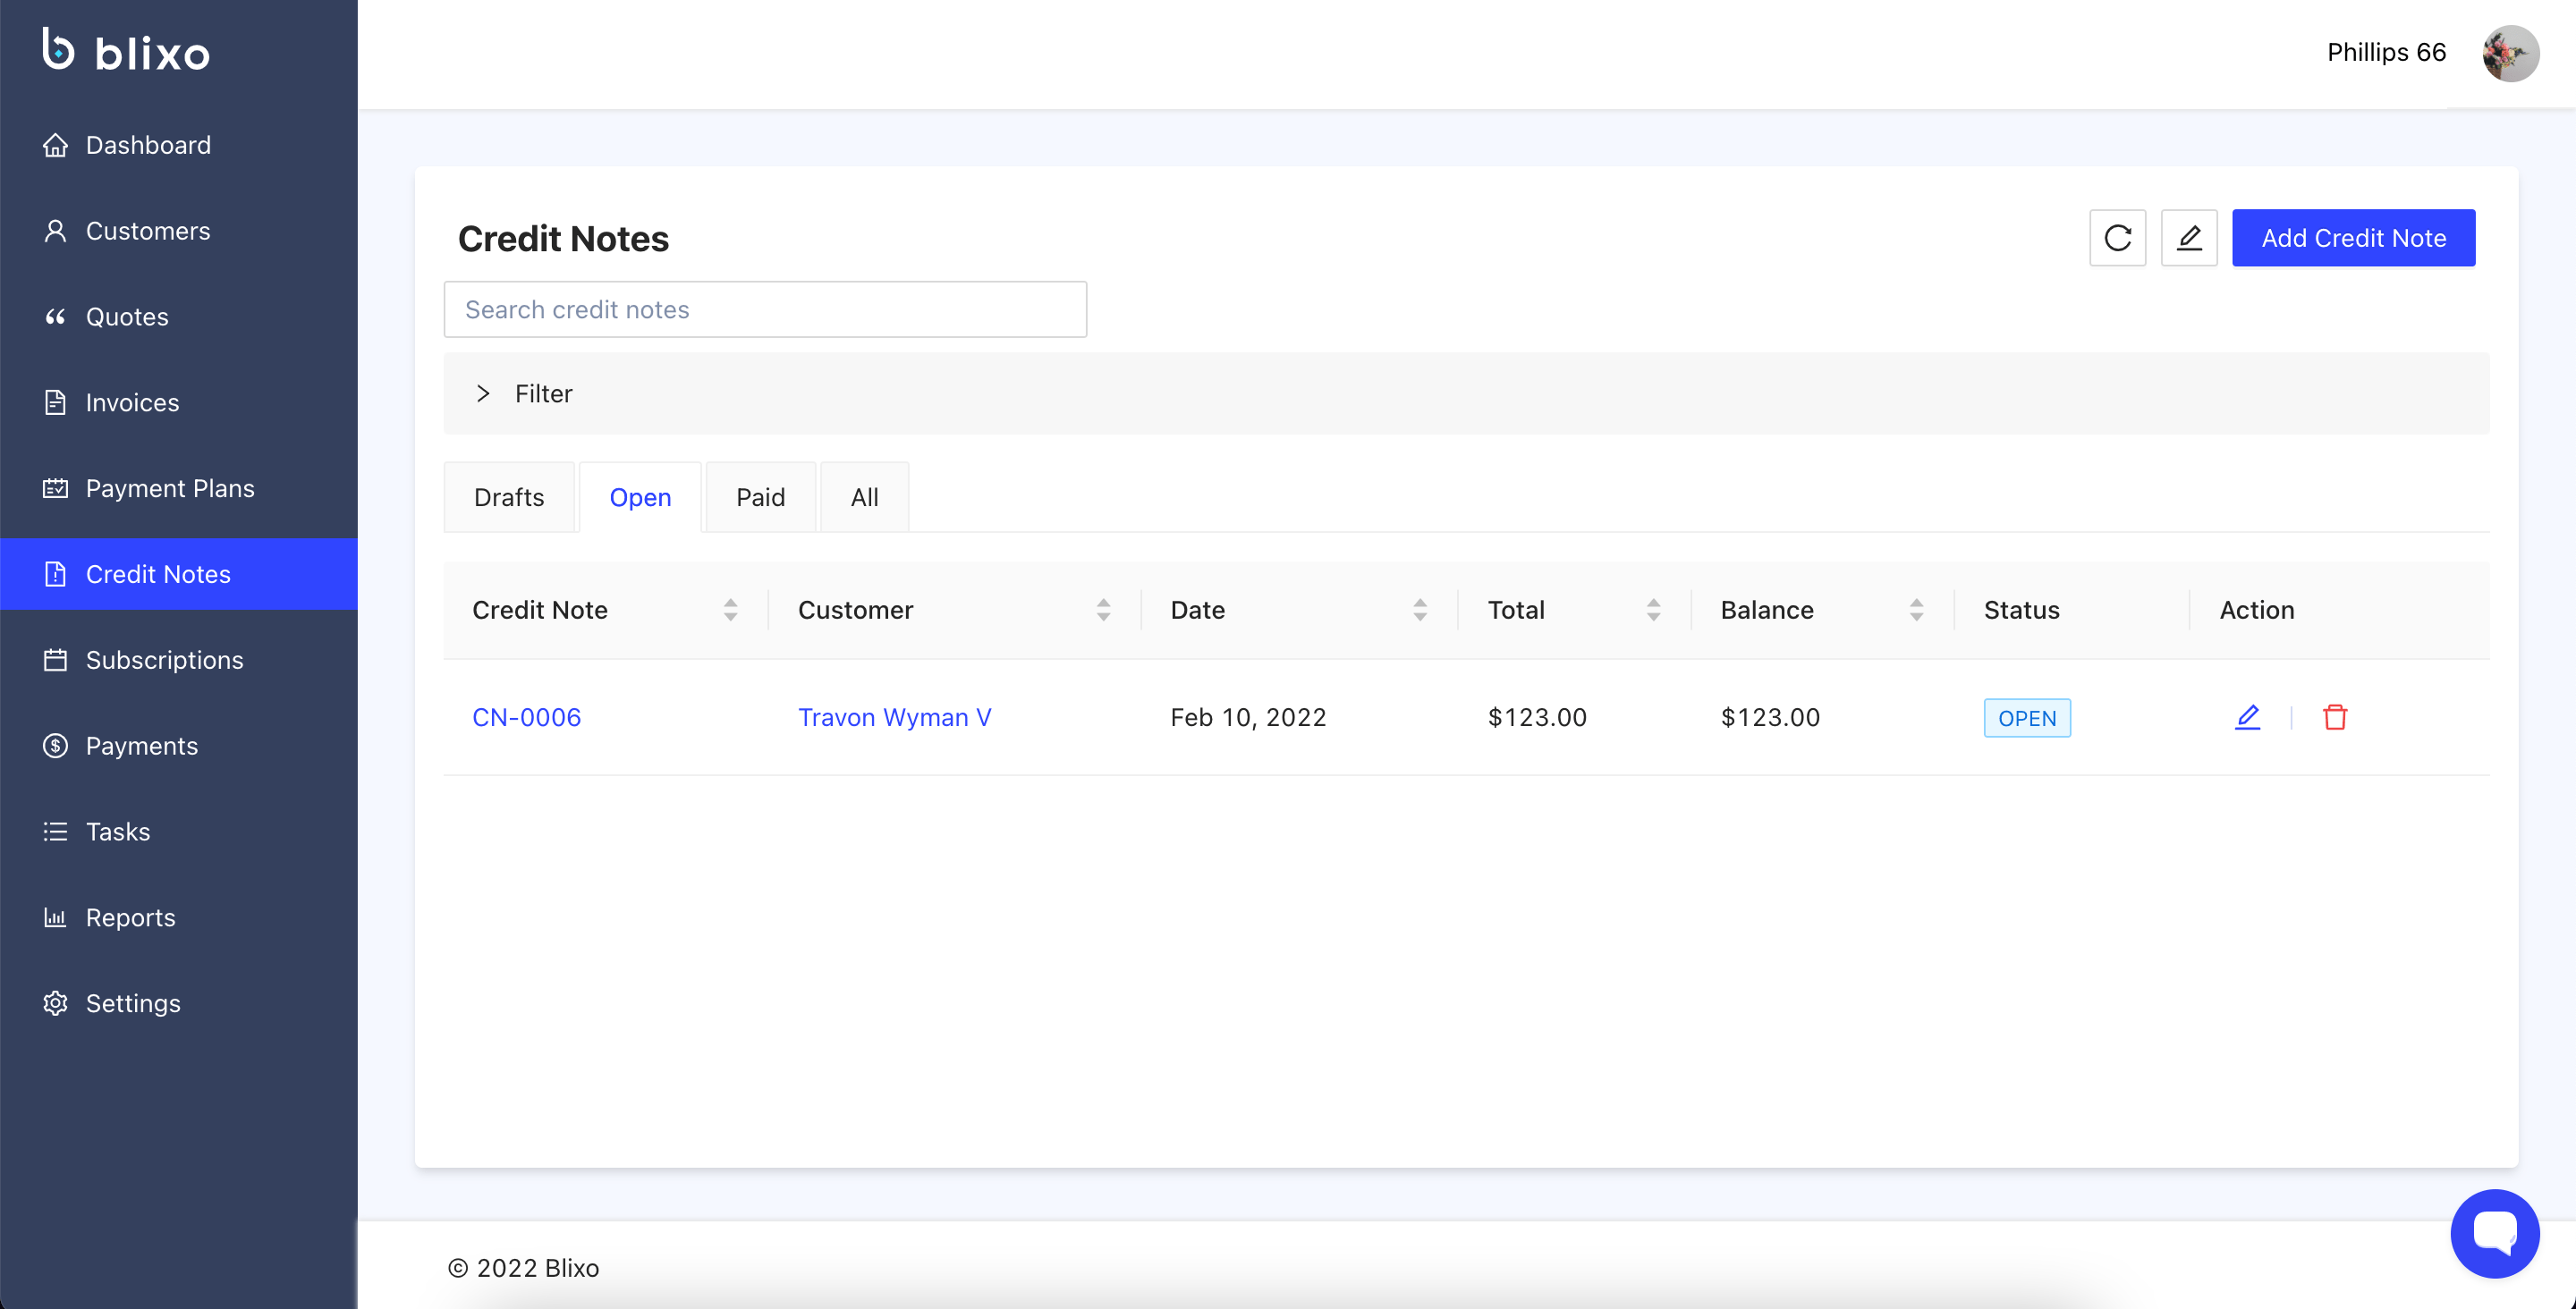This screenshot has height=1309, width=2576.
Task: Click Add Credit Note button
Action: tap(2352, 238)
